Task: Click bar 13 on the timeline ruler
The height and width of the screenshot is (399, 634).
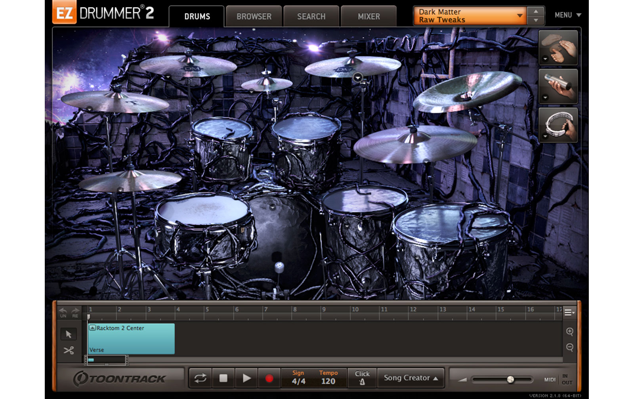Action: [443, 309]
